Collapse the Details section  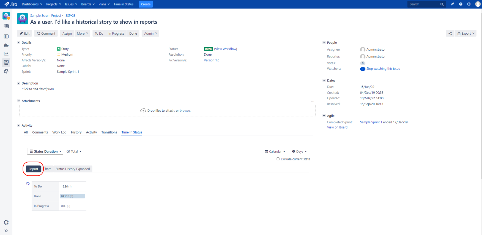point(19,42)
